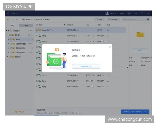Collapse the 丢失文件 tree node
This screenshot has height=126, width=157.
point(8,35)
